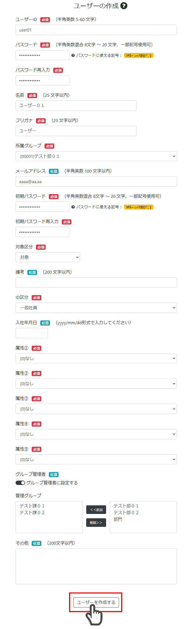
Task: Click the 入社年月日 date input field
Action: [x=32, y=333]
